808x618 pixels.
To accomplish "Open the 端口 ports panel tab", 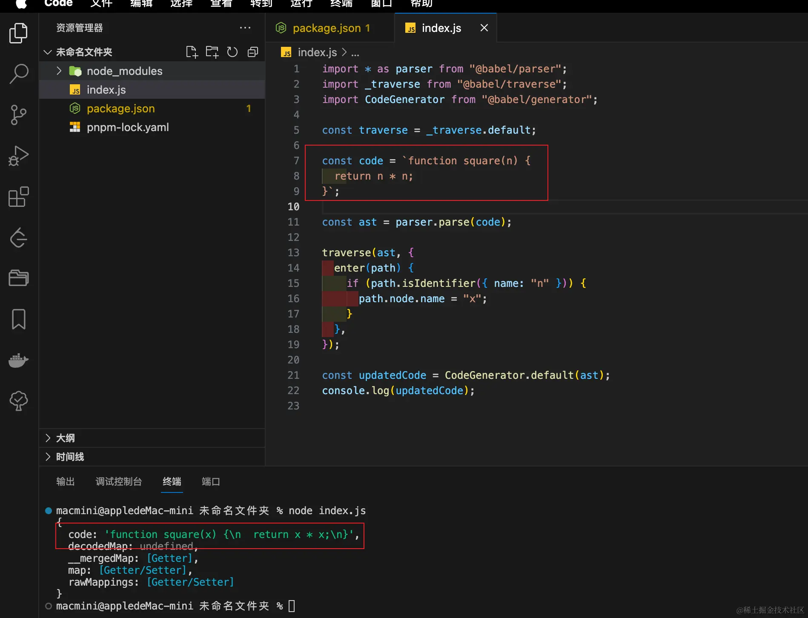I will [211, 481].
